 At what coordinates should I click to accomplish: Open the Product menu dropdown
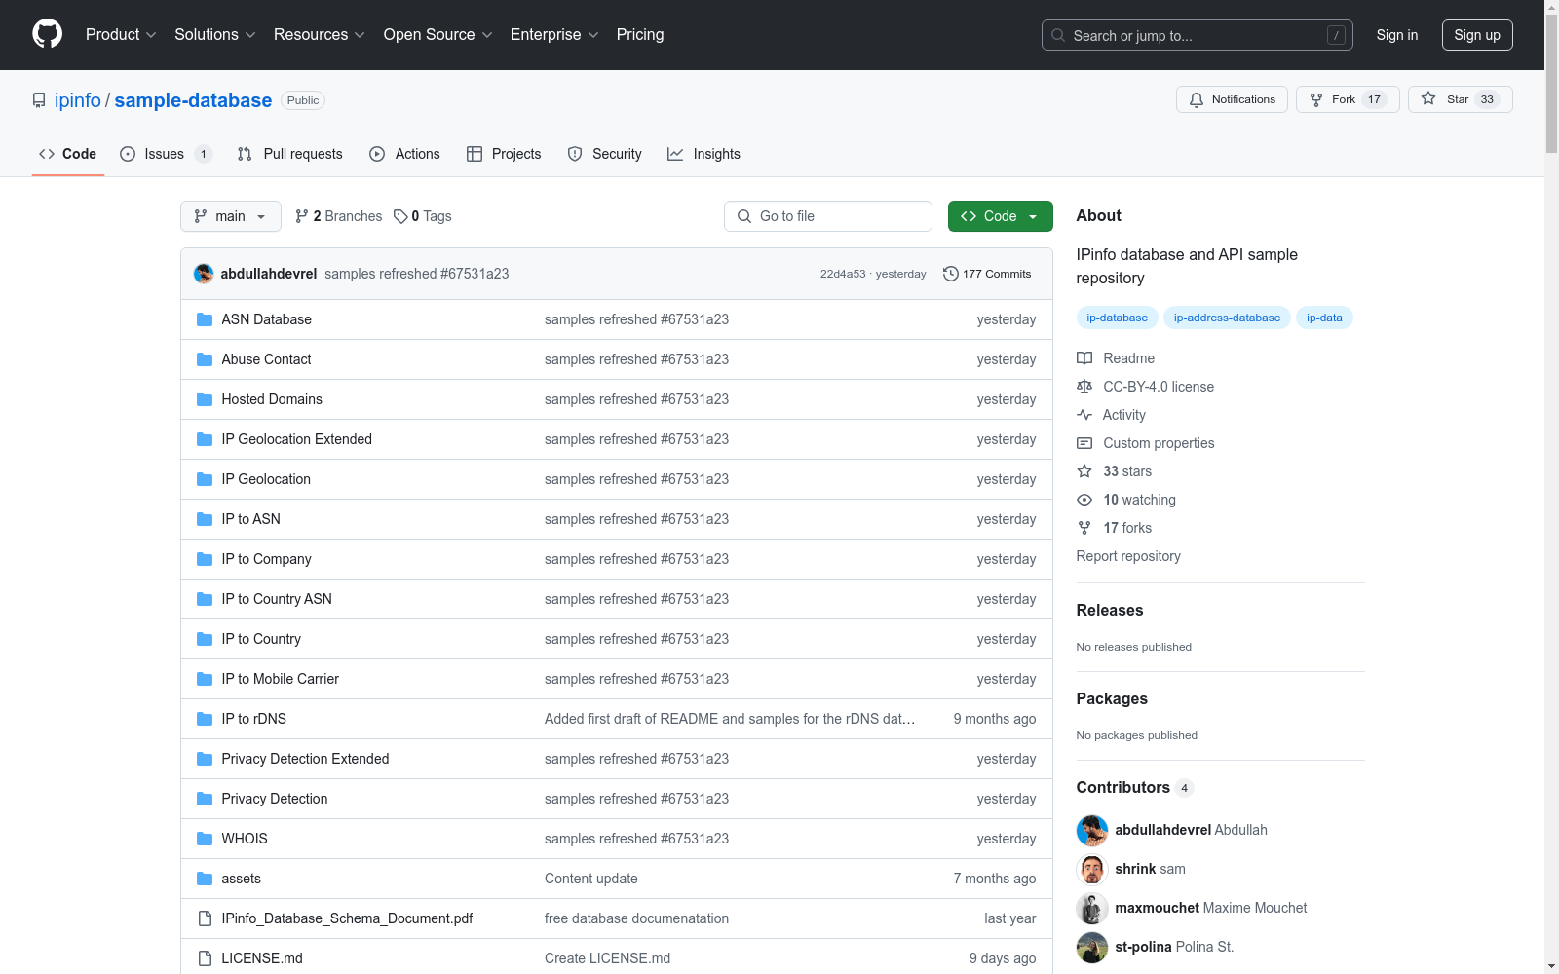coord(121,35)
